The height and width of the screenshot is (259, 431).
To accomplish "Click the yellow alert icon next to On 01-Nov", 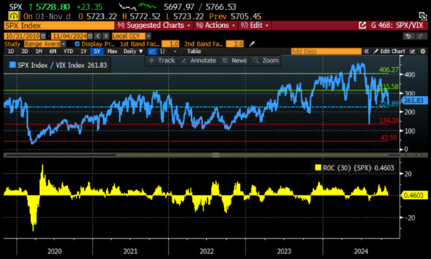I will pos(14,16).
